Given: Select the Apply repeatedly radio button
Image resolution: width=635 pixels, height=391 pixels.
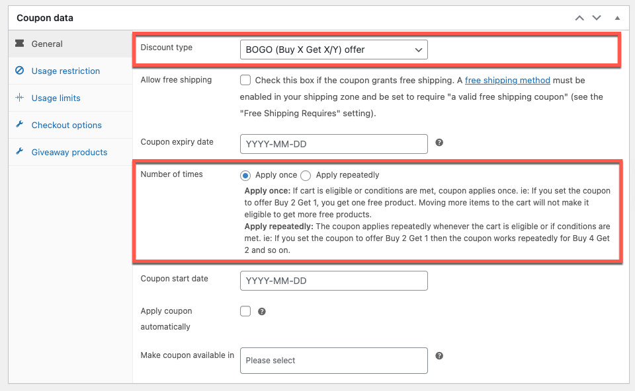Looking at the screenshot, I should 306,176.
